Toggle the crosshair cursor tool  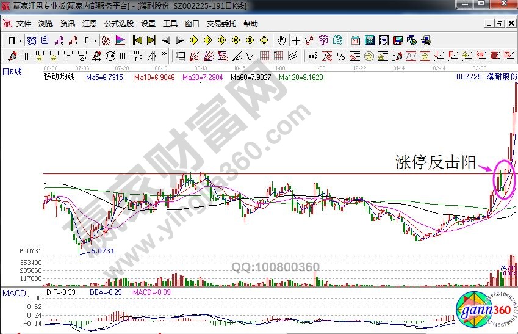point(296,40)
